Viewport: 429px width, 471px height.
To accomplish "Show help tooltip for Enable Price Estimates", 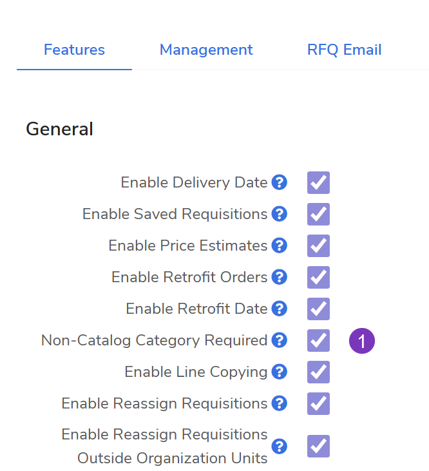I will pos(279,245).
